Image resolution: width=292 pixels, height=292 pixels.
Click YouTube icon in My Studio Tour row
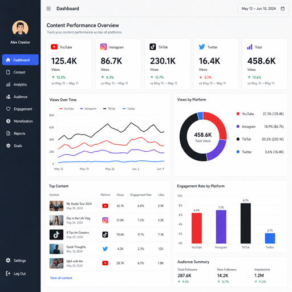(105, 206)
